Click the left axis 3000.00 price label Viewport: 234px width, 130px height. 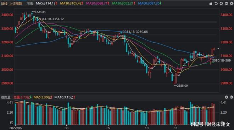tap(7, 70)
